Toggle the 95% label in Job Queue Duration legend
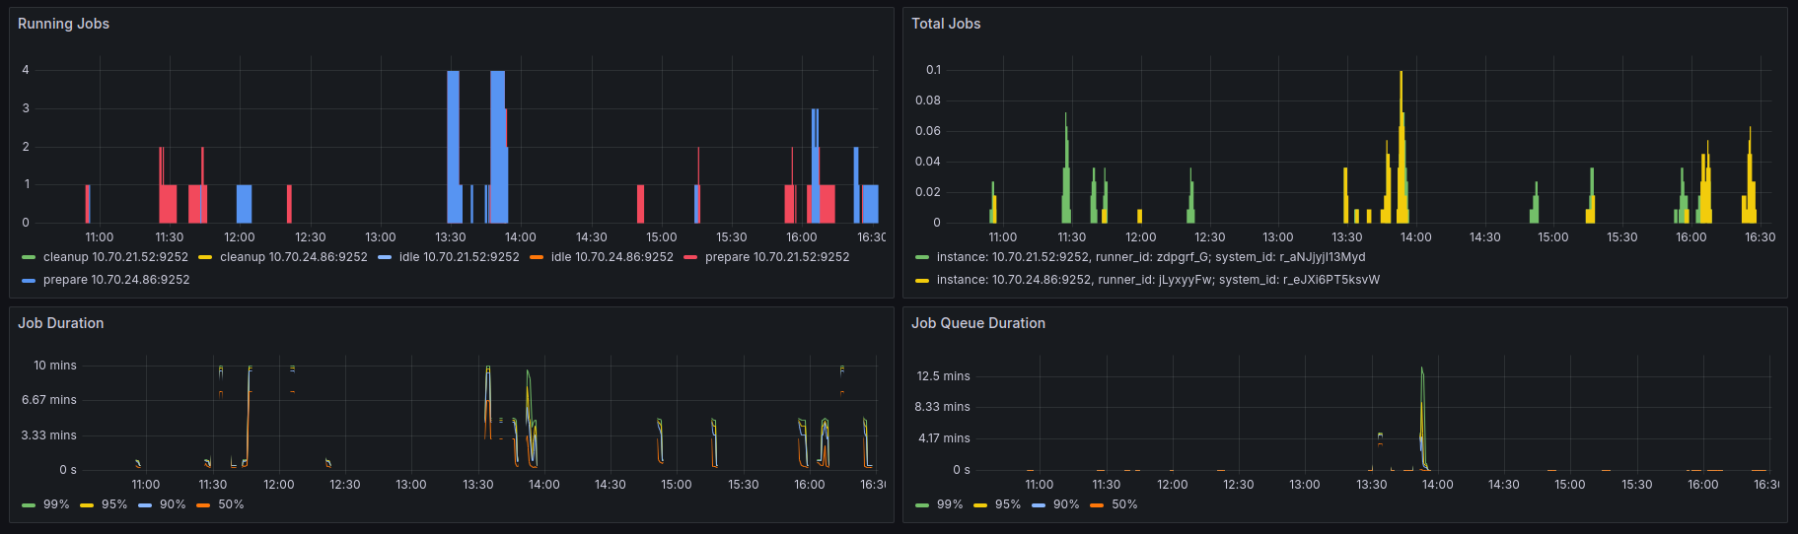The width and height of the screenshot is (1798, 534). 1008,504
